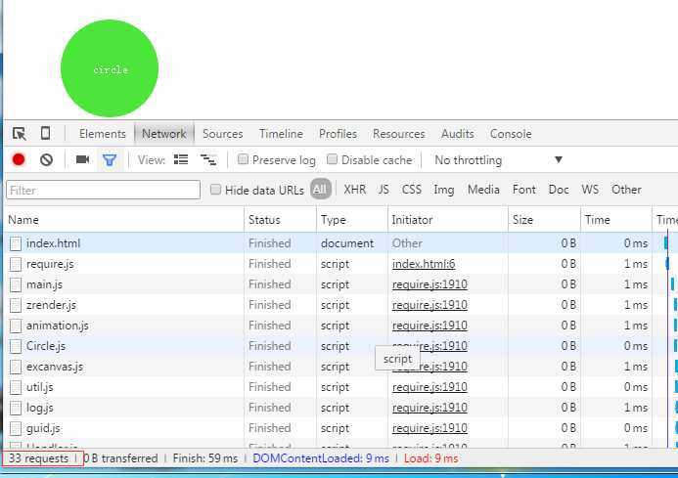This screenshot has height=478, width=678.
Task: Click the 33 requests status text
Action: (x=38, y=458)
